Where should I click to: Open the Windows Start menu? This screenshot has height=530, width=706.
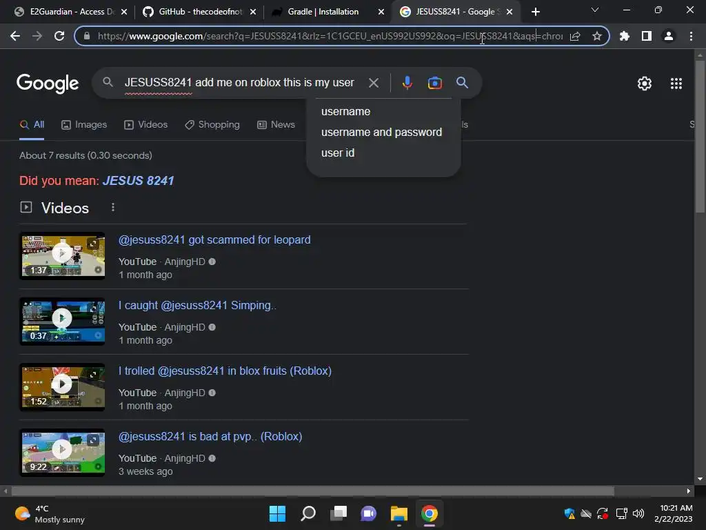277,513
